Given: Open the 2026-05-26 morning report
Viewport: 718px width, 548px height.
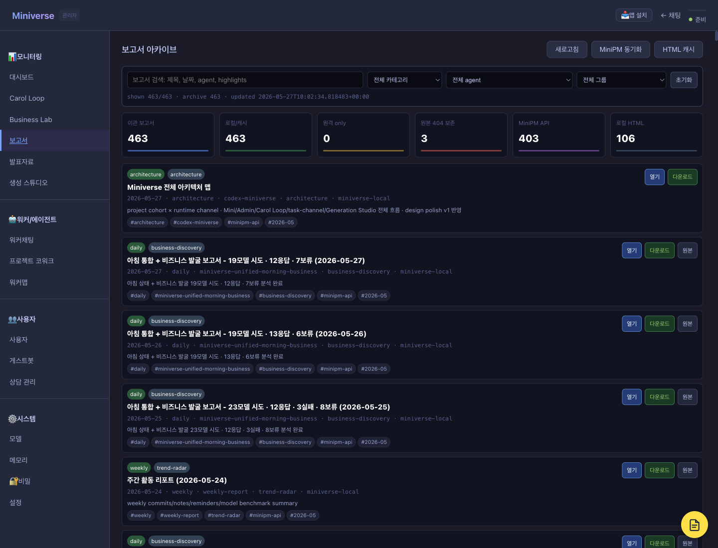Looking at the screenshot, I should (632, 324).
